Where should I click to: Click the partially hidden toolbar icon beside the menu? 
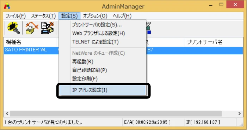(149, 28)
